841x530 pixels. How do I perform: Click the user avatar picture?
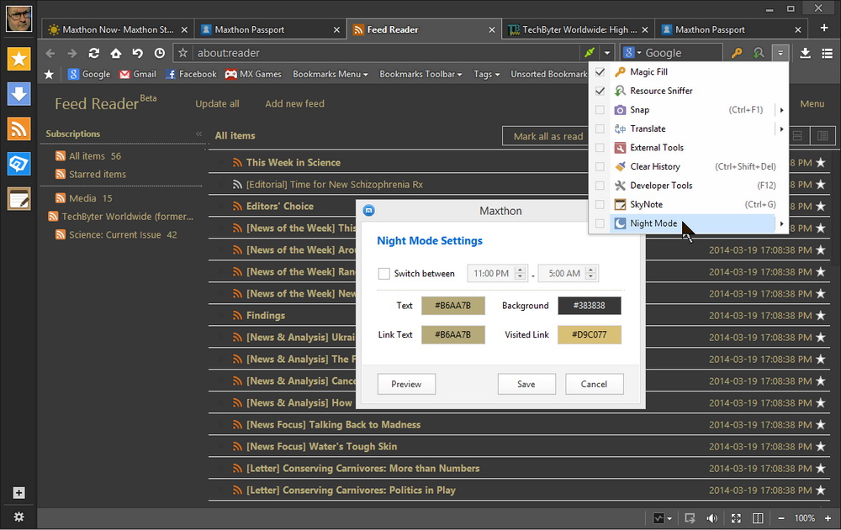point(19,18)
